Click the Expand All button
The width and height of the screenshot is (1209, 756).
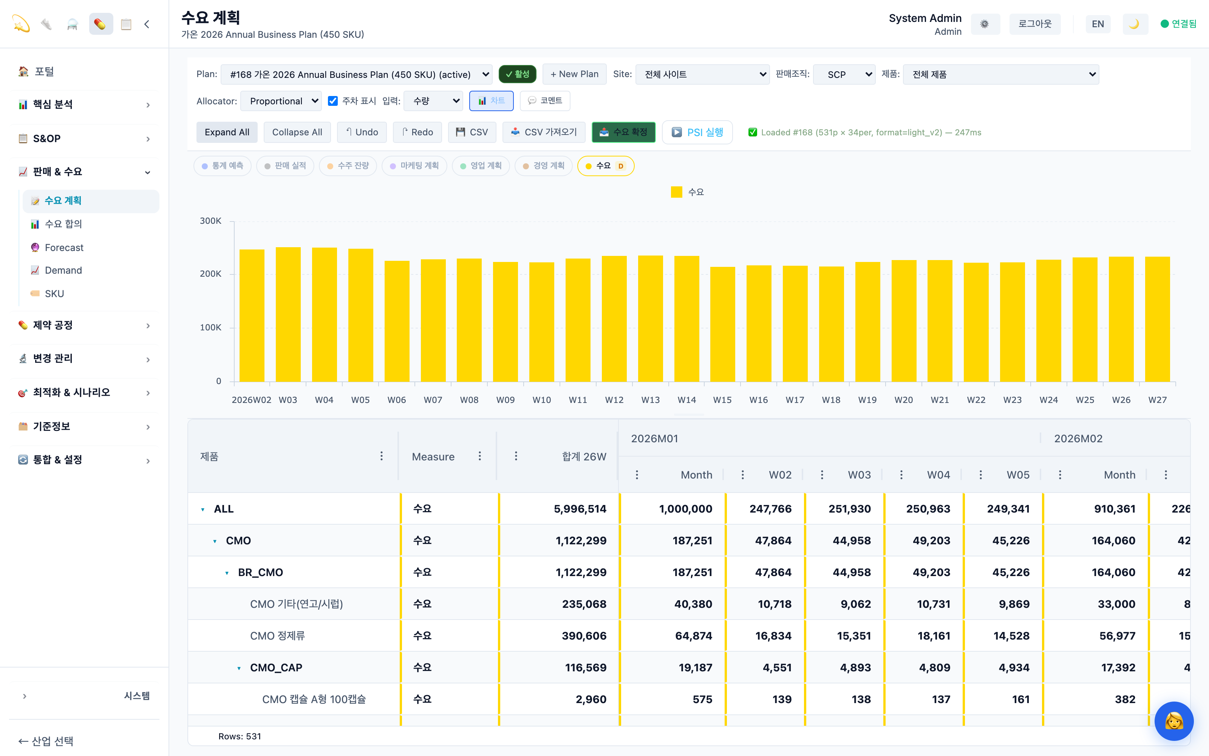(227, 132)
